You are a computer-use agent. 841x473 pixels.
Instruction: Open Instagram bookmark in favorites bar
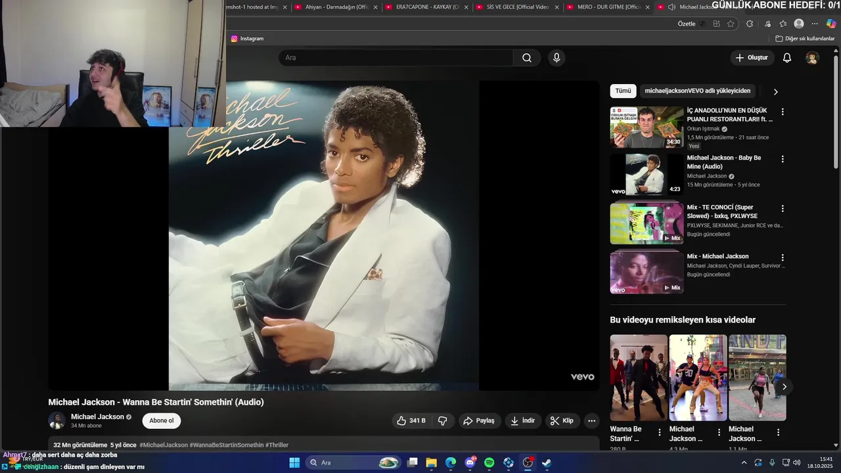247,39
